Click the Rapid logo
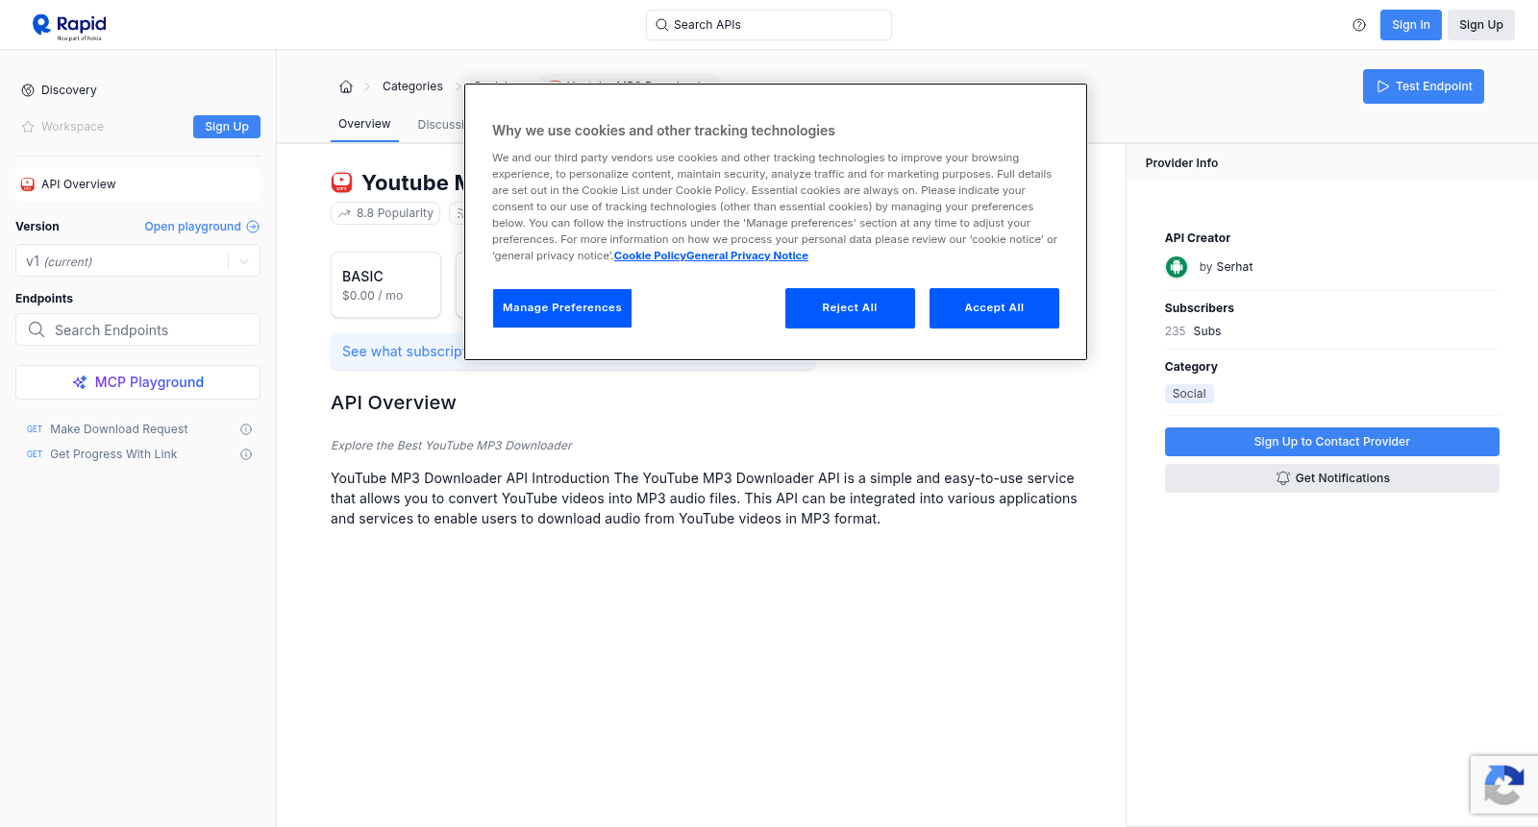The image size is (1538, 827). pyautogui.click(x=69, y=26)
